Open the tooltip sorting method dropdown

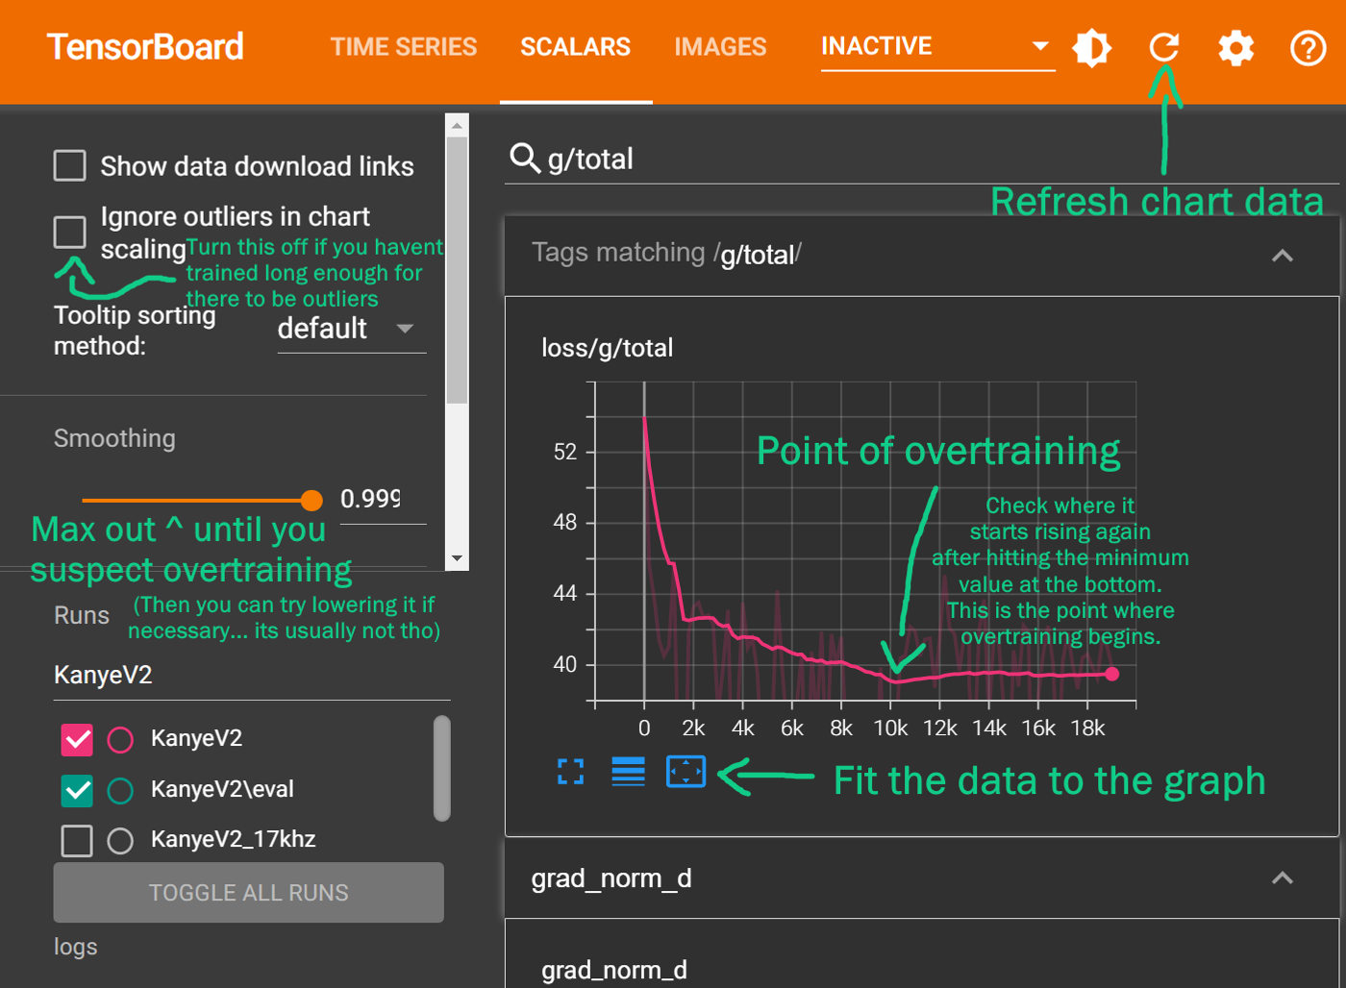point(351,329)
